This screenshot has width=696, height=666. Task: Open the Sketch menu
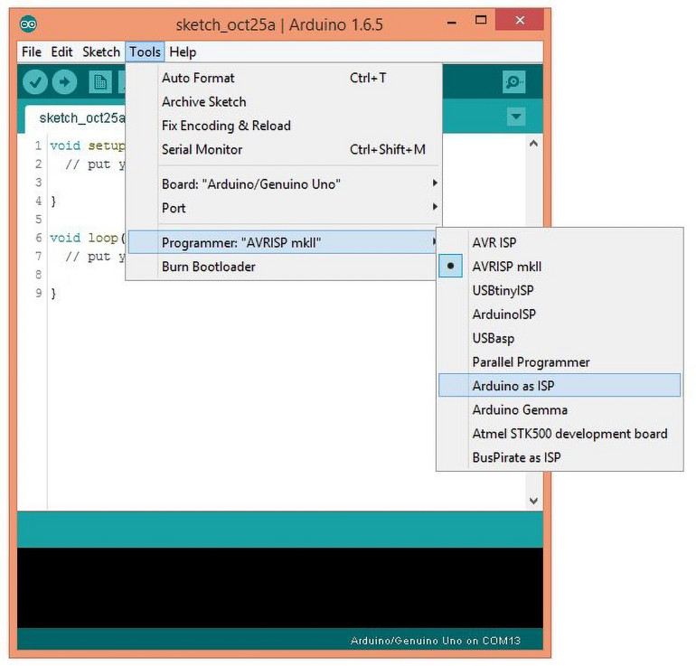[x=101, y=52]
